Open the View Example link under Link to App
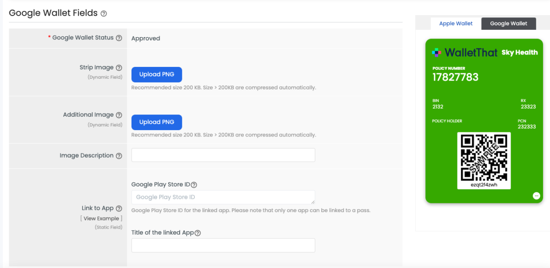This screenshot has height=268, width=550. pos(101,218)
